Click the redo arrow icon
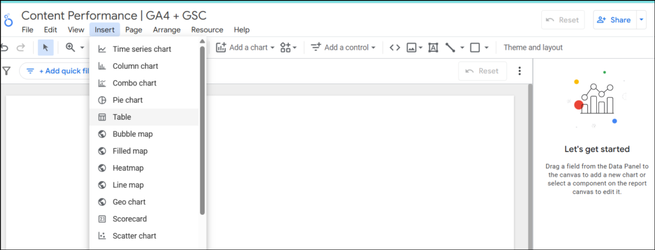 point(20,47)
